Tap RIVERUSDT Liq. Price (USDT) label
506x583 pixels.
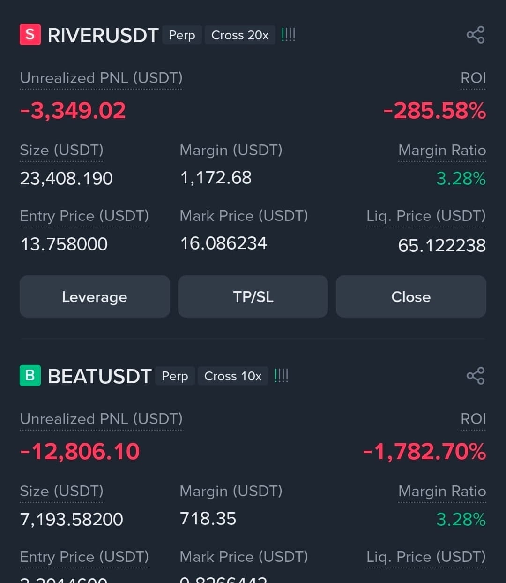click(426, 216)
